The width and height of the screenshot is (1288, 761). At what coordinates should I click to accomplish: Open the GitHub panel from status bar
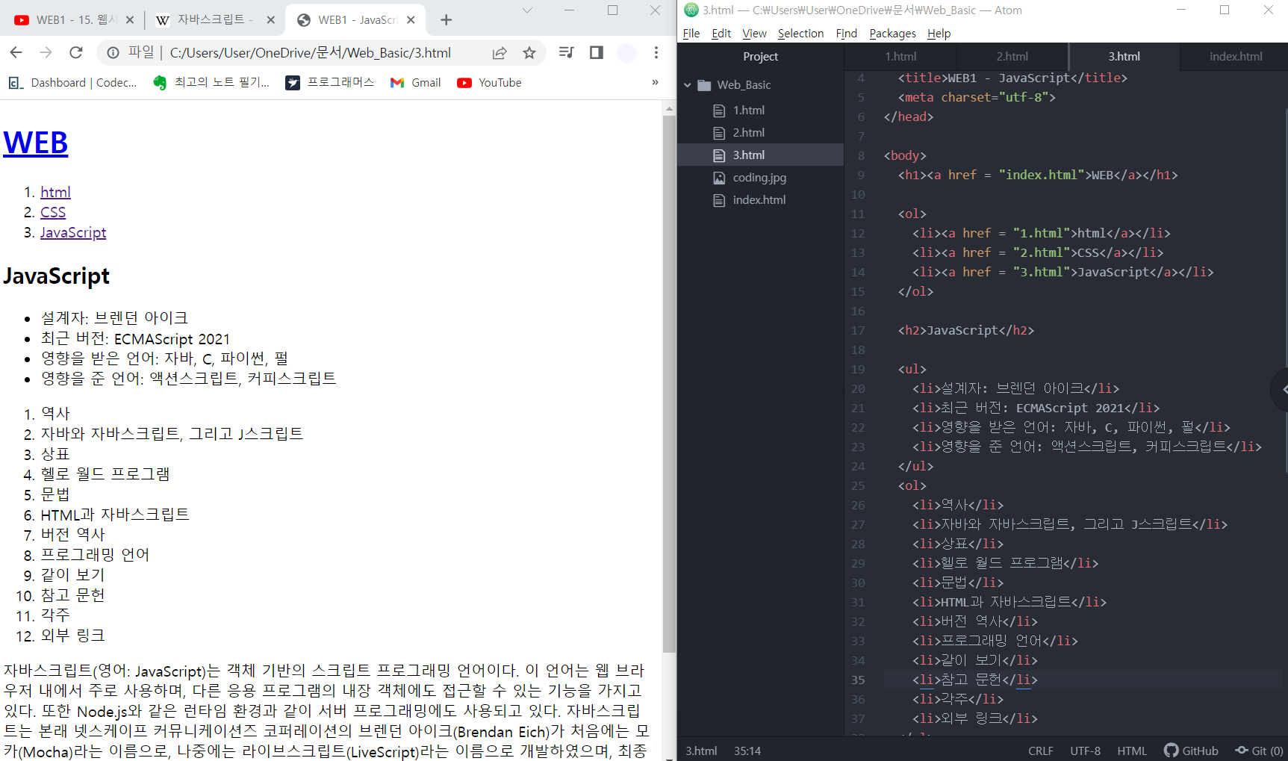pyautogui.click(x=1191, y=751)
